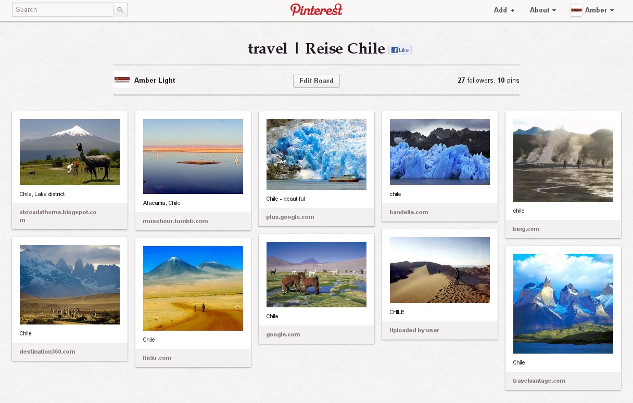This screenshot has height=403, width=633.
Task: Click the 'Atacama, Chile' caption
Action: (x=161, y=203)
